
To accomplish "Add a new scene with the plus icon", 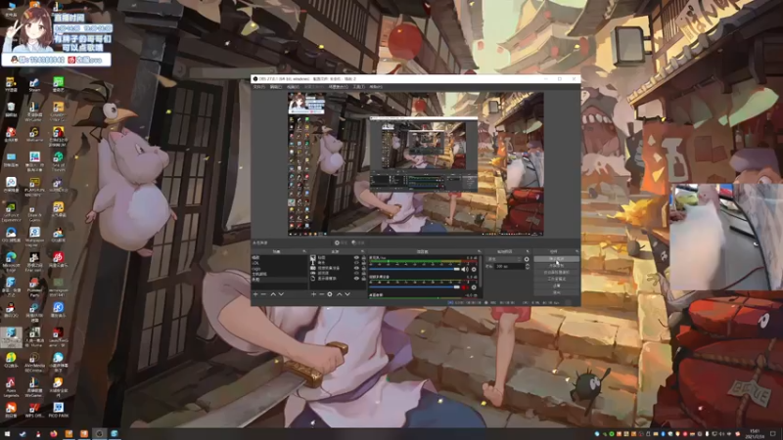I will coord(255,294).
